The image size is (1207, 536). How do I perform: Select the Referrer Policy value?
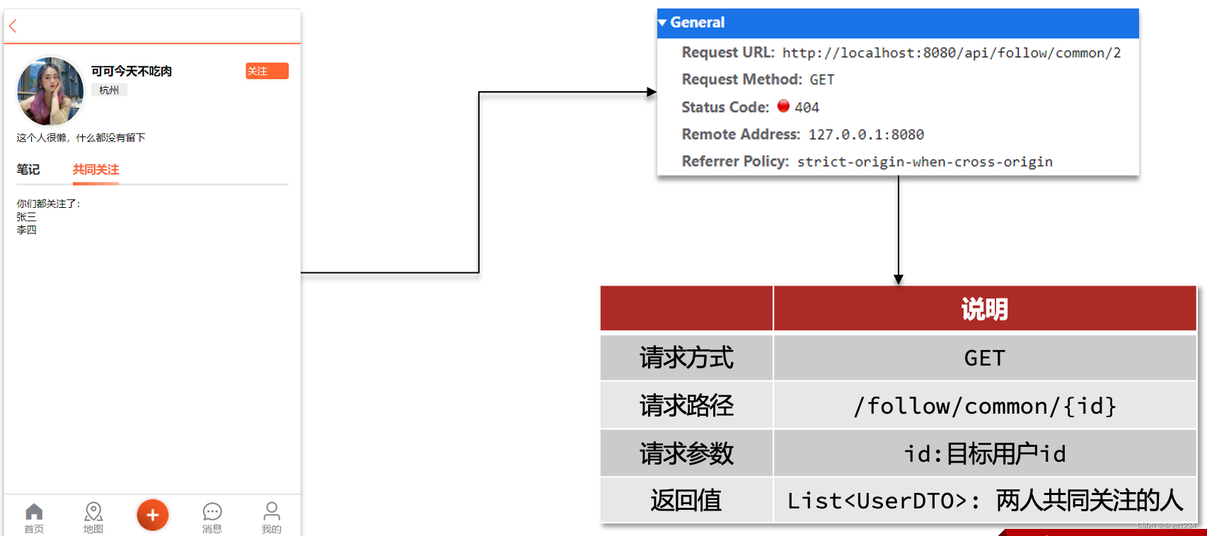click(925, 162)
